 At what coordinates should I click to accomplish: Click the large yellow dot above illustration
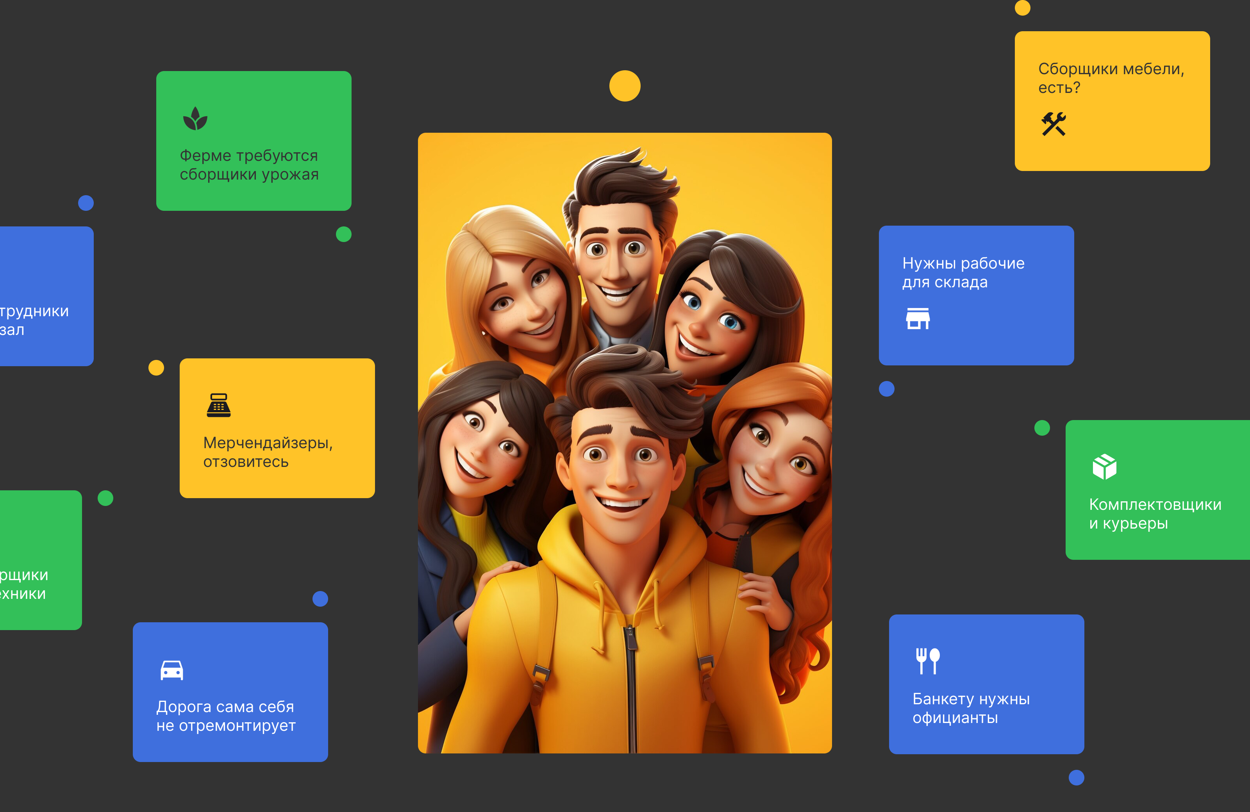click(625, 85)
